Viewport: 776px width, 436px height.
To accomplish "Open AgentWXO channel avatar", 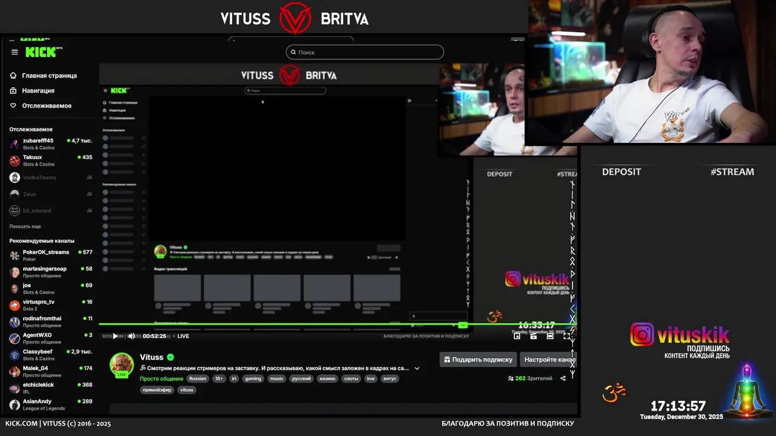I will coord(15,339).
